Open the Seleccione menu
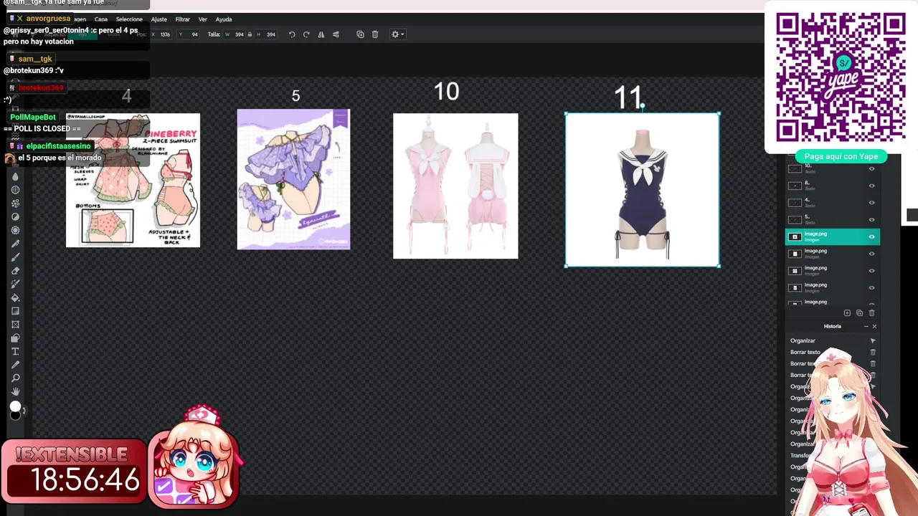This screenshot has width=918, height=516. click(x=129, y=19)
